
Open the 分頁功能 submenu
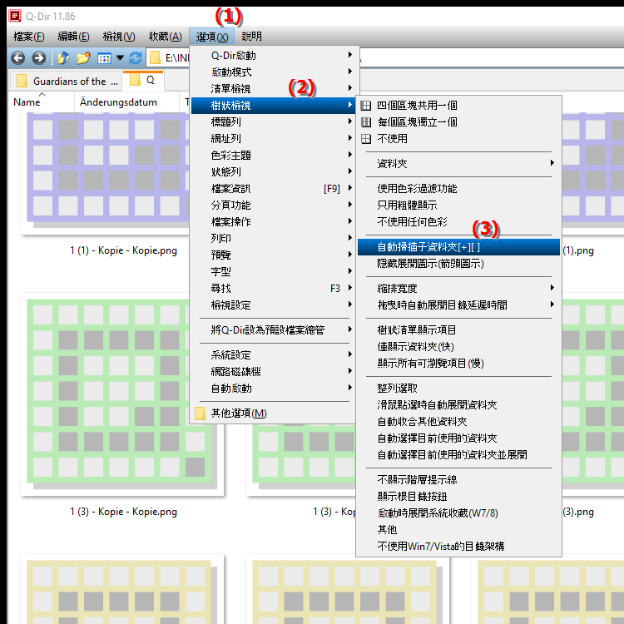coord(273,206)
